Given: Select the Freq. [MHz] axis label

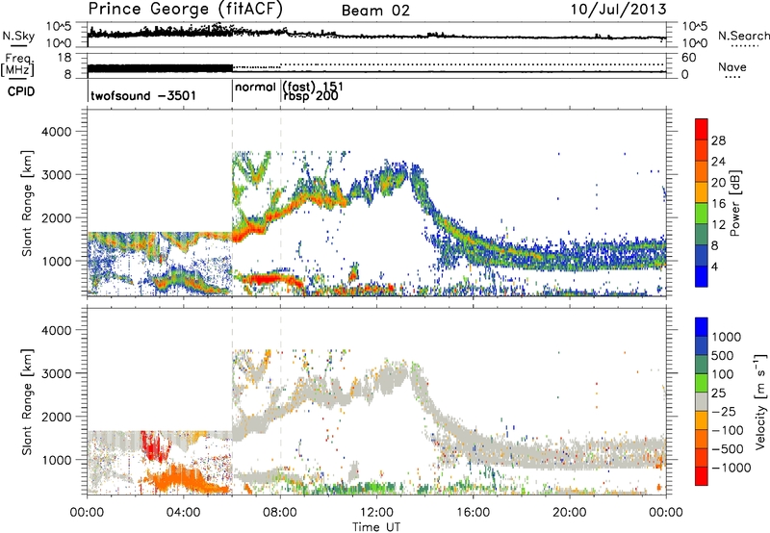Looking at the screenshot, I should pyautogui.click(x=19, y=65).
